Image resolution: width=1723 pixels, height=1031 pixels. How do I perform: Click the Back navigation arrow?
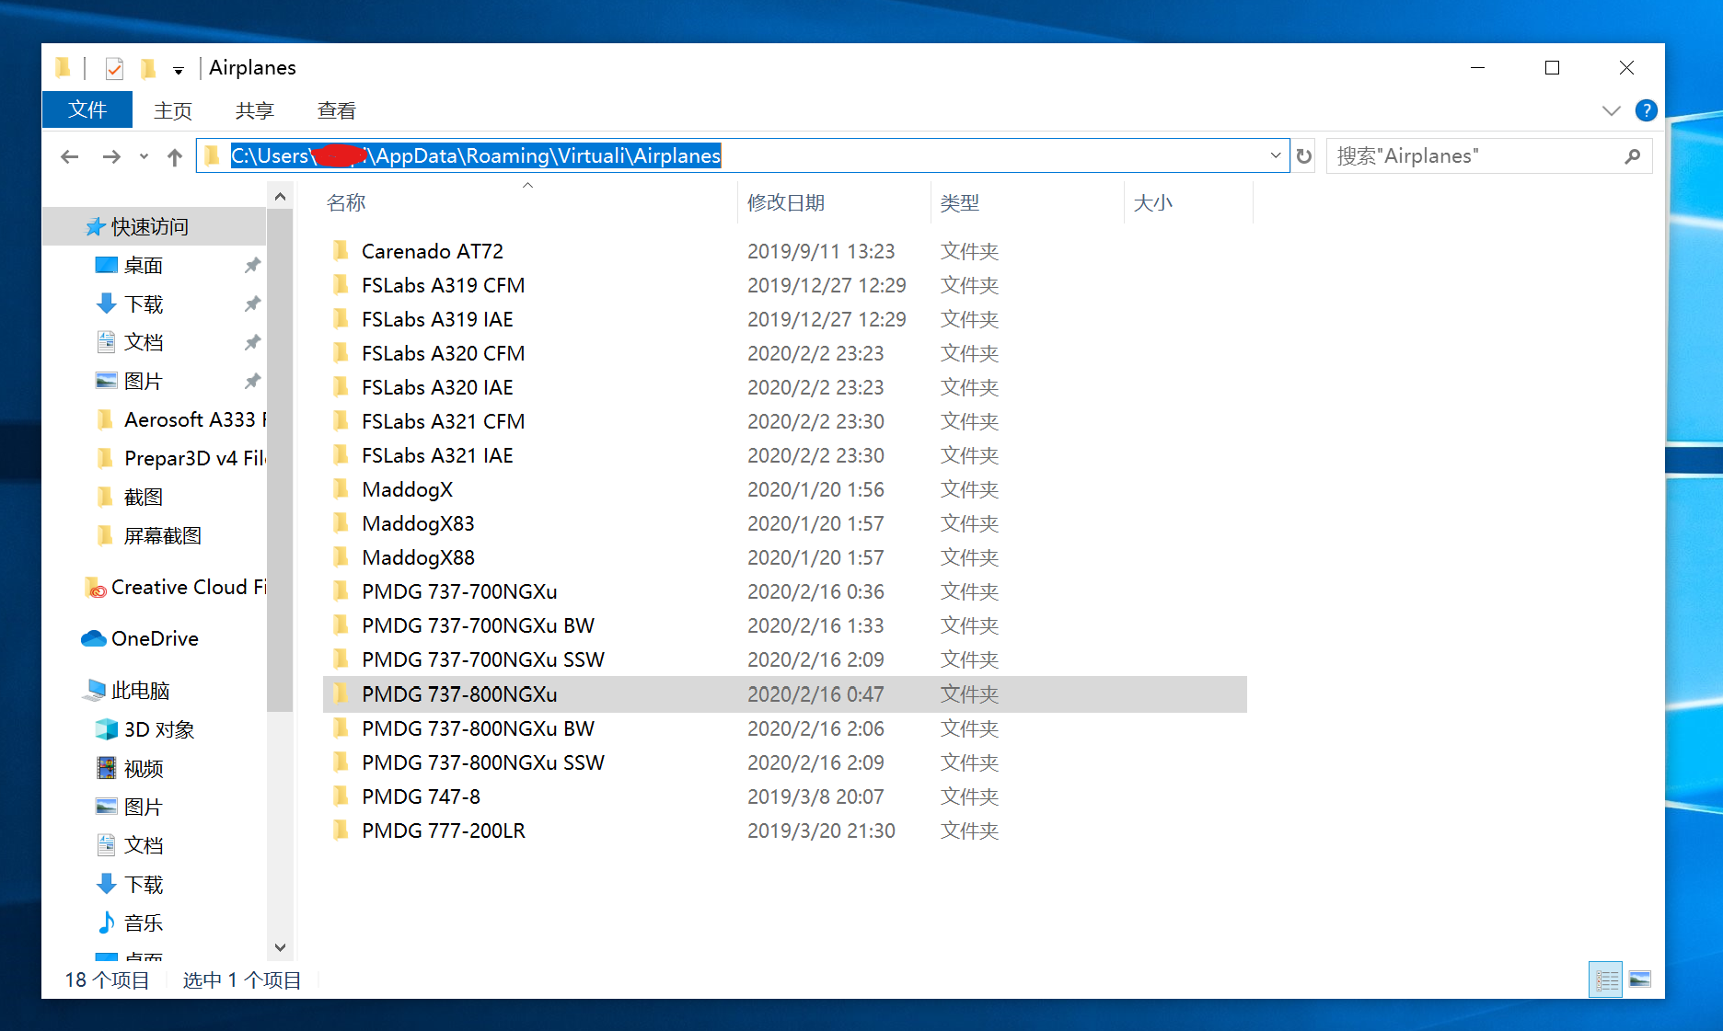click(69, 156)
